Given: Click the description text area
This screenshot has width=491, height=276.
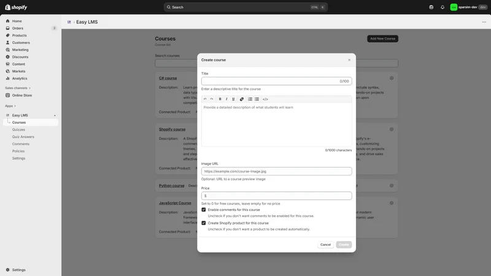Looking at the screenshot, I should coord(277,125).
